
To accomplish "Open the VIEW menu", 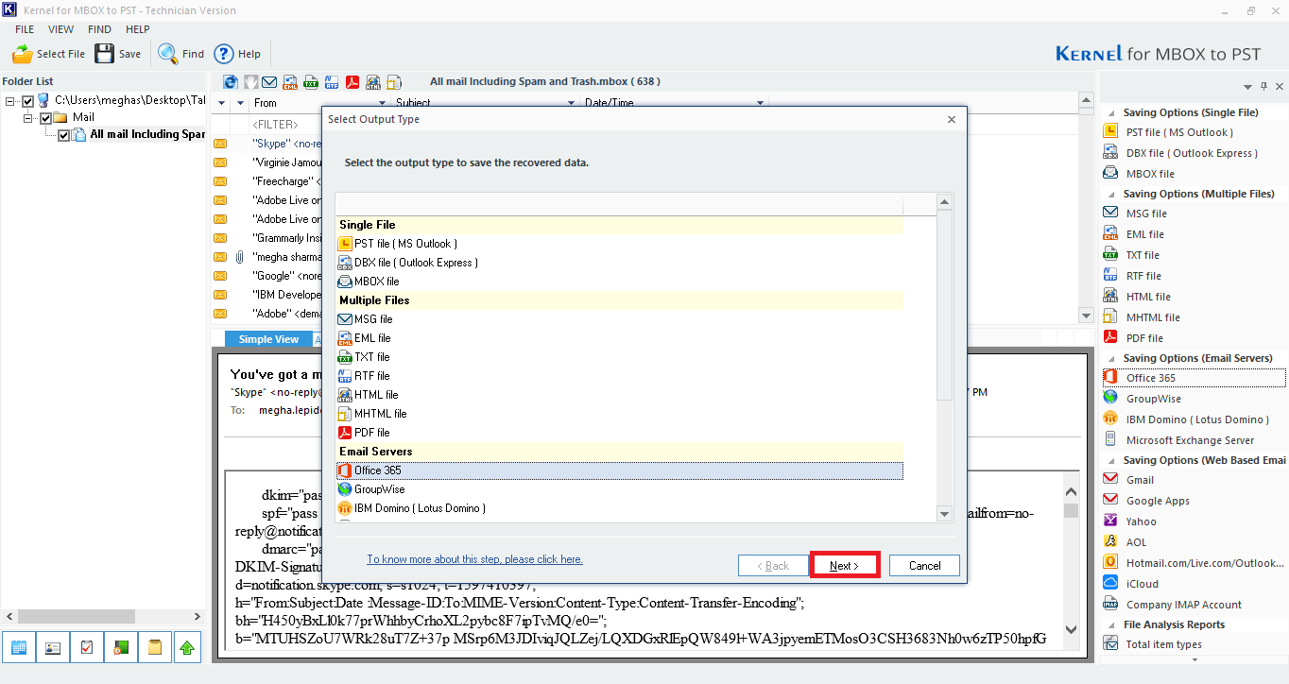I will (60, 29).
